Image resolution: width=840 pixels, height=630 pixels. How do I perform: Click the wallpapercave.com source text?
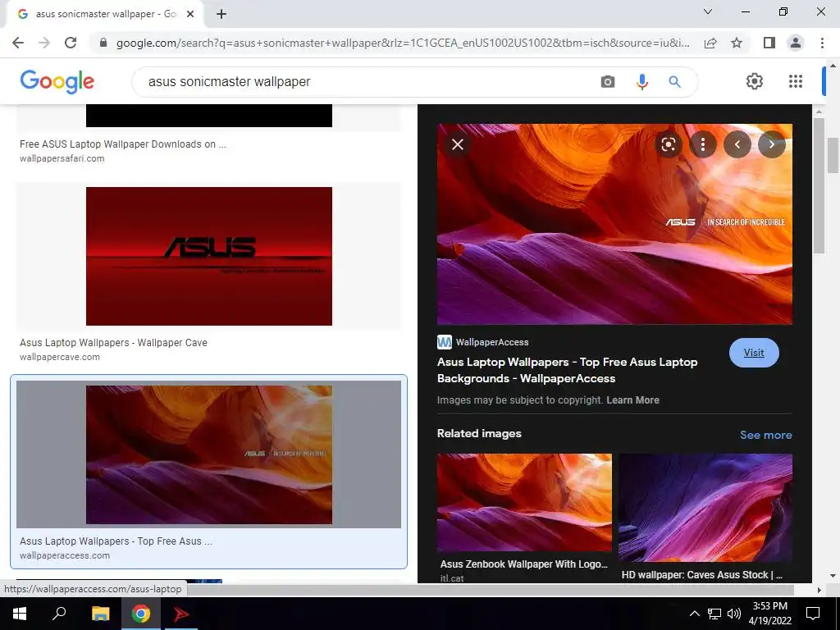(x=59, y=357)
